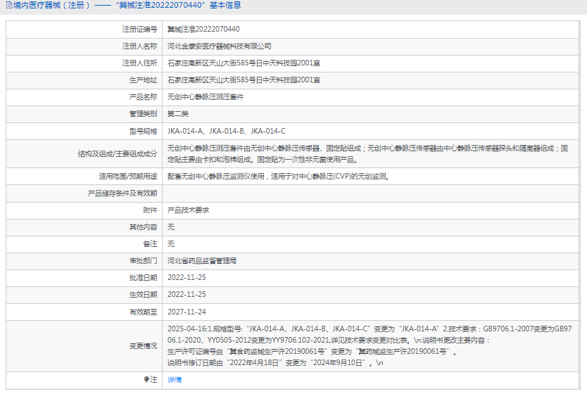
Task: Select management class value 第二类
Action: (x=178, y=114)
